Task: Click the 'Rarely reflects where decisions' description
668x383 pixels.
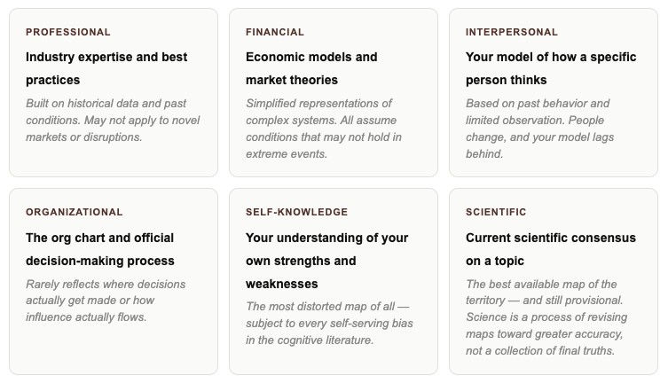Action: click(106, 301)
